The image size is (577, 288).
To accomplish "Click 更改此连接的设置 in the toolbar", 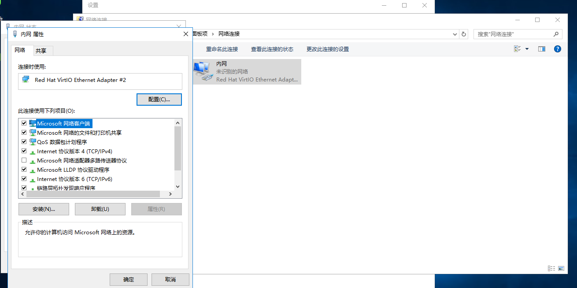I will [x=328, y=49].
